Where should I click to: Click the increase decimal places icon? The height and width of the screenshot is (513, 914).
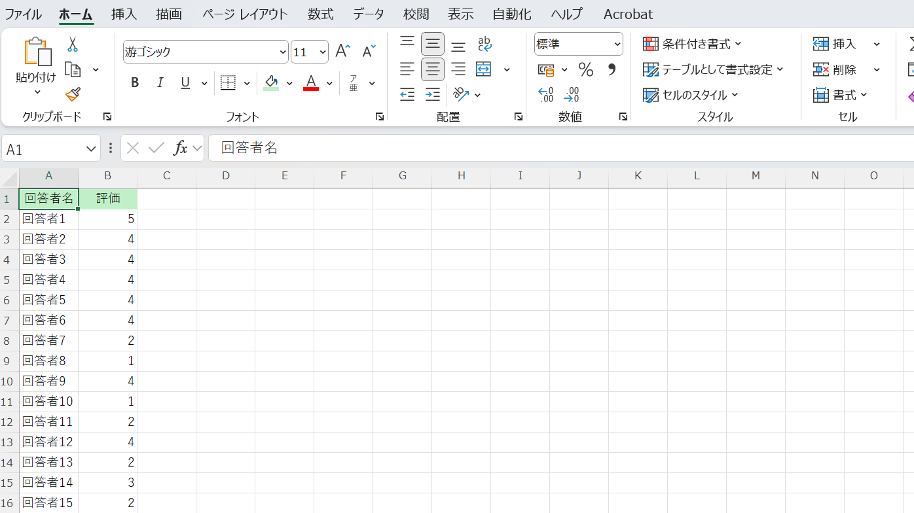[x=545, y=95]
